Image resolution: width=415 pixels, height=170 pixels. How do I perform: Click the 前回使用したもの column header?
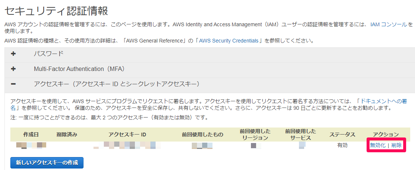[x=203, y=135]
